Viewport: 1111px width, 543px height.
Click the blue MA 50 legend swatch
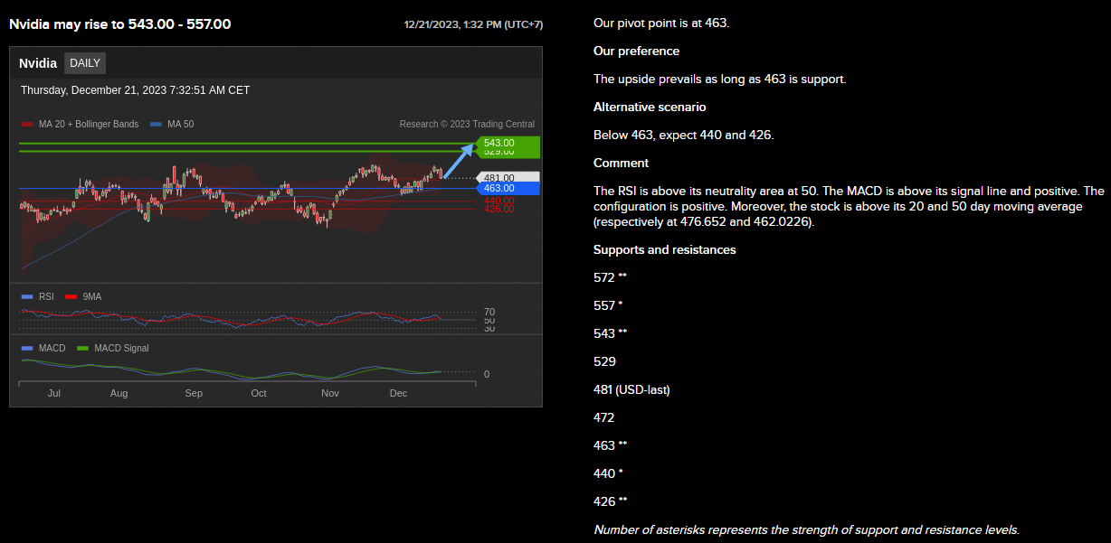coord(157,125)
